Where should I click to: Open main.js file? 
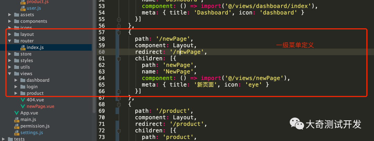point(28,119)
